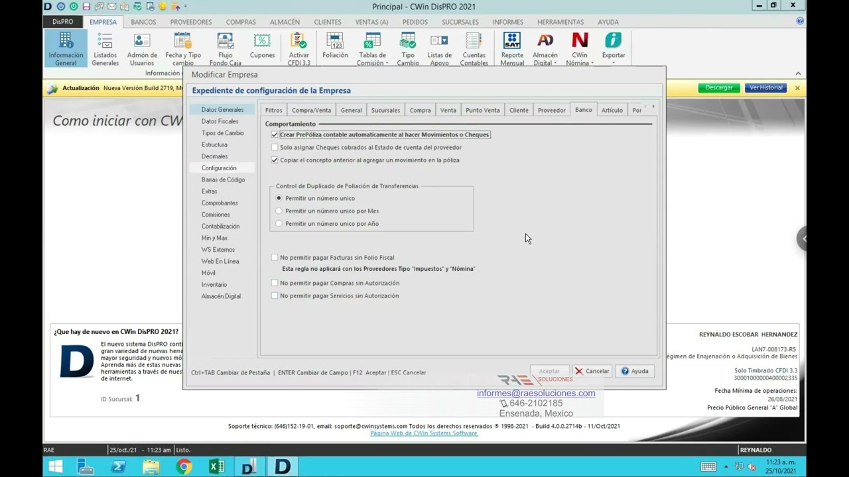Open File Explorer folder in taskbar
Image resolution: width=849 pixels, height=477 pixels.
pos(151,466)
